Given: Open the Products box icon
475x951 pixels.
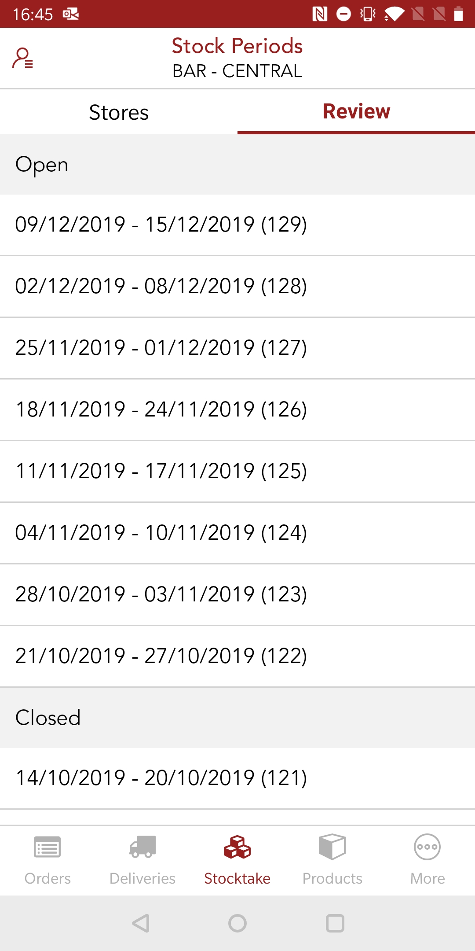Looking at the screenshot, I should 332,847.
